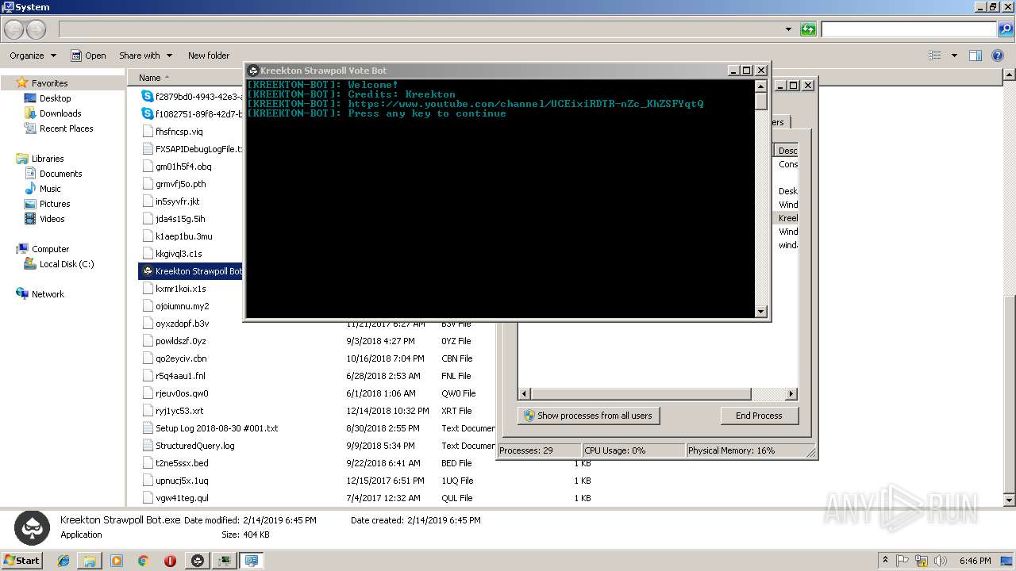1016x571 pixels.
Task: Click the clock showing 6:46 PM
Action: tap(976, 561)
